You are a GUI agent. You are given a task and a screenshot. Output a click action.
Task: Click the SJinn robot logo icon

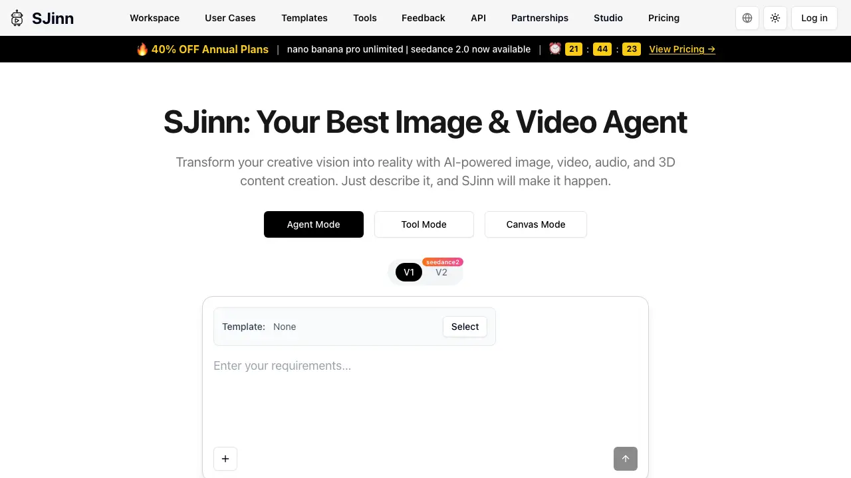point(17,18)
